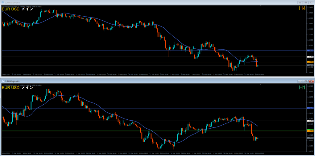The height and width of the screenshot is (156, 315).
Task: Click the H4 chart window title icon
Action: (x=2, y=2)
